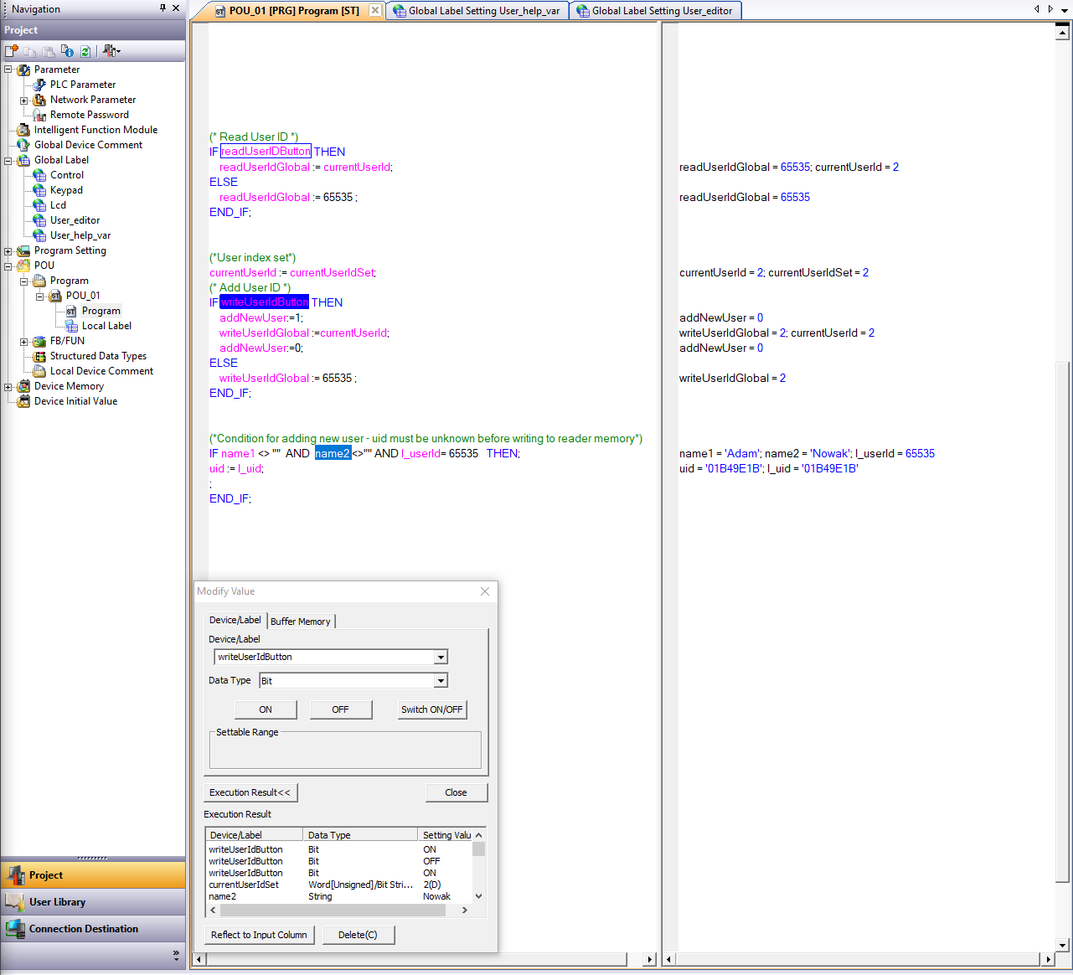Open the Control global label
The height and width of the screenshot is (975, 1073).
coord(67,175)
